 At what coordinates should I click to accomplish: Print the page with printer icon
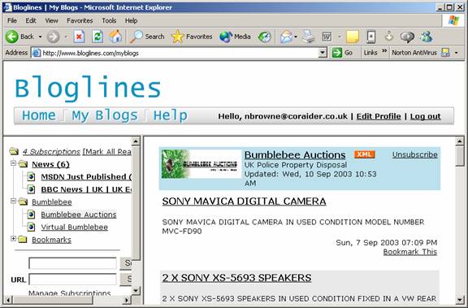[x=308, y=37]
